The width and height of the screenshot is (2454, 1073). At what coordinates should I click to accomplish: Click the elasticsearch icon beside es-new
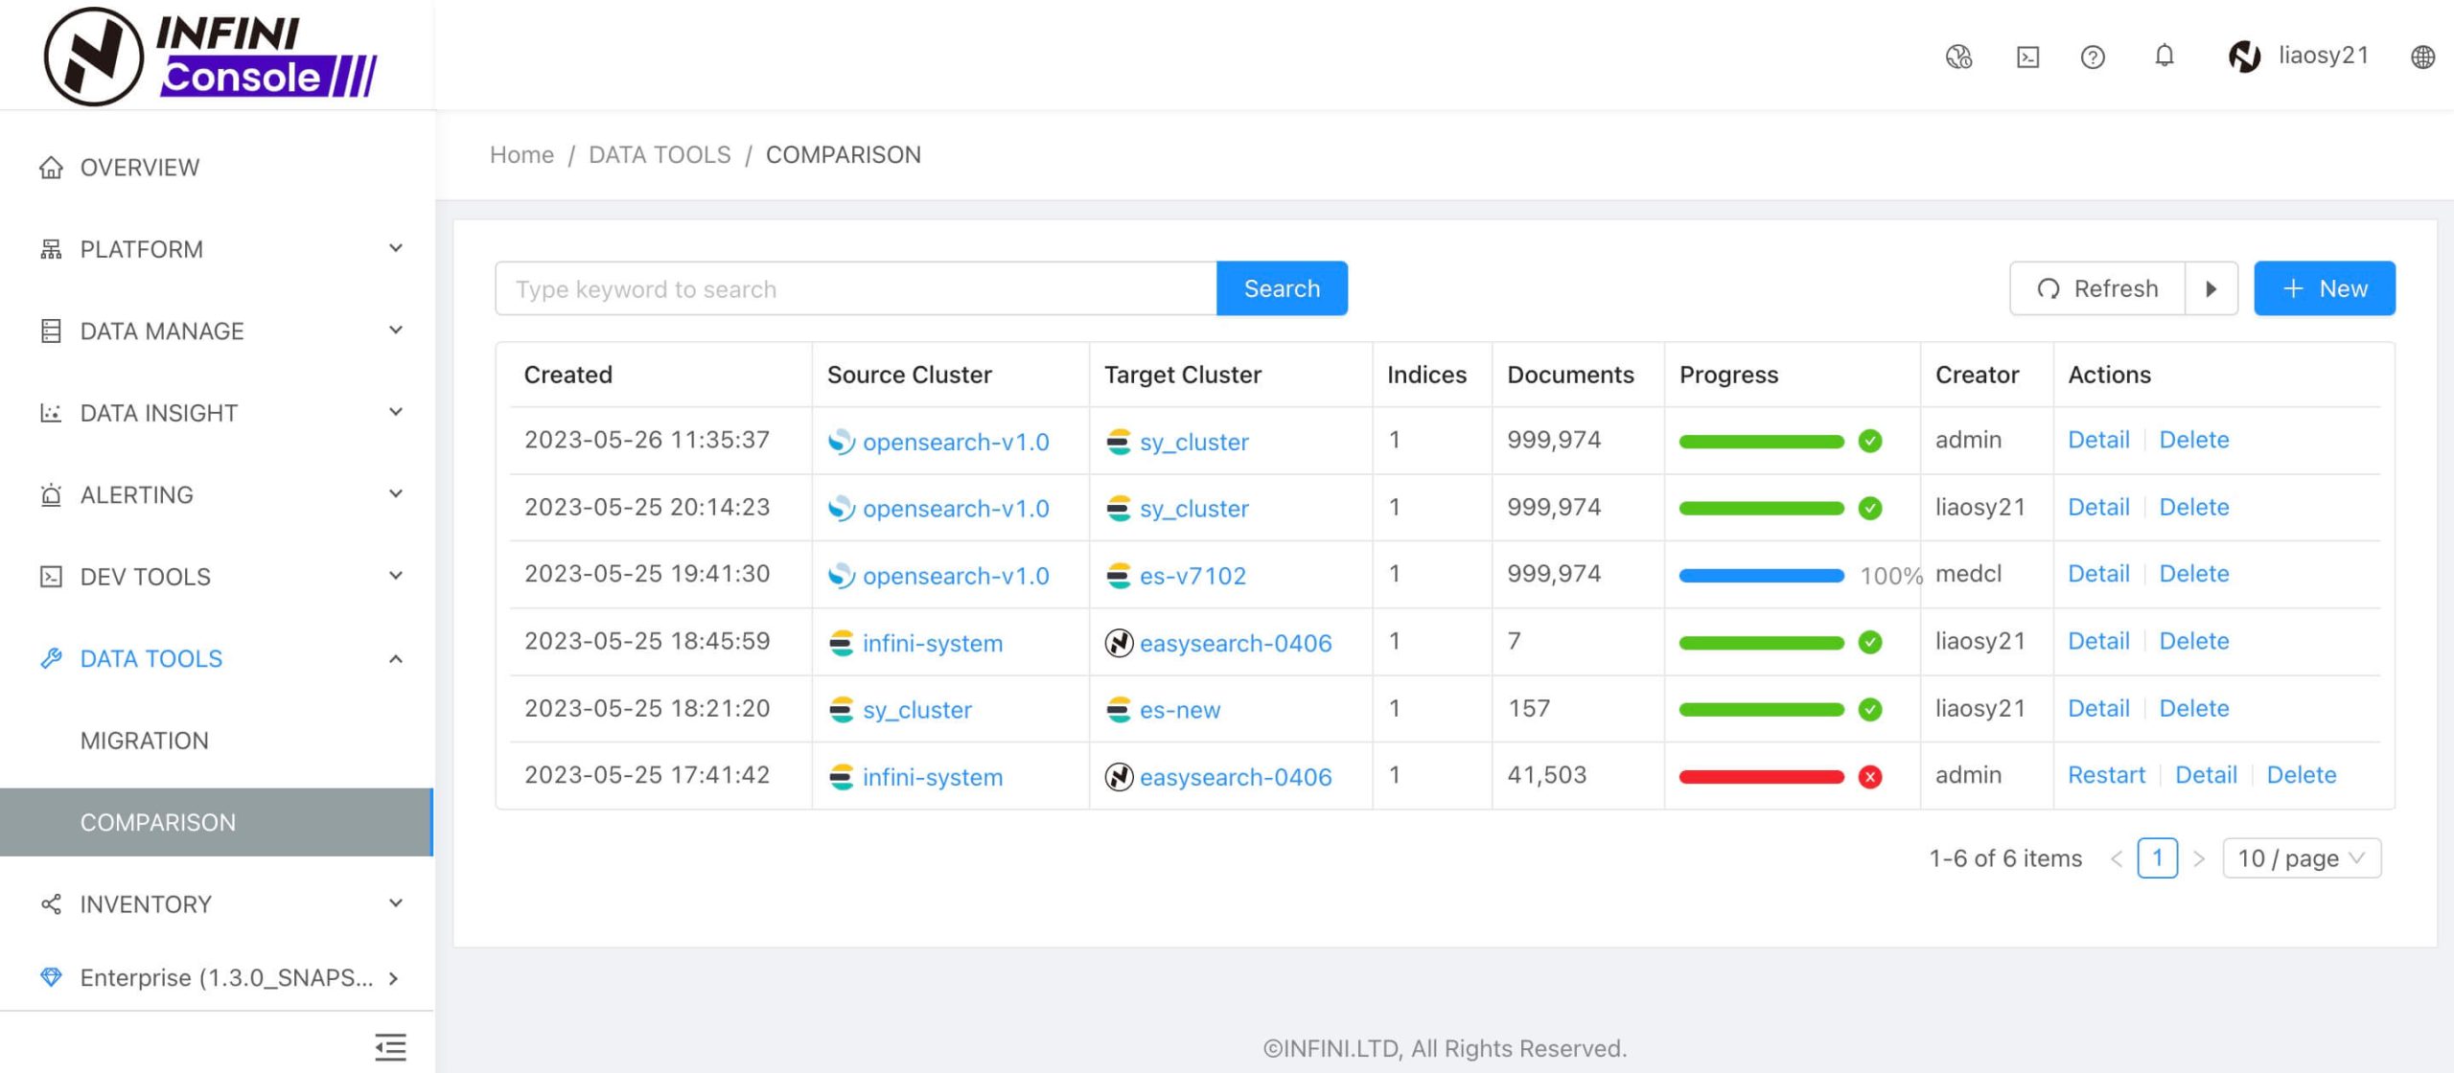pyautogui.click(x=1118, y=710)
